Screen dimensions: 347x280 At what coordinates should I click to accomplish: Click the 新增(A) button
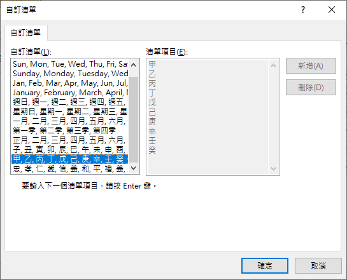click(x=311, y=66)
